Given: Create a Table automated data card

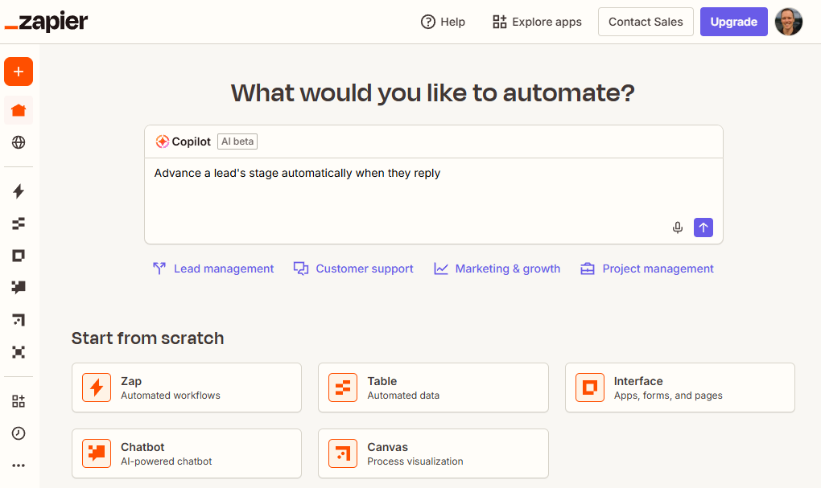Looking at the screenshot, I should [433, 388].
